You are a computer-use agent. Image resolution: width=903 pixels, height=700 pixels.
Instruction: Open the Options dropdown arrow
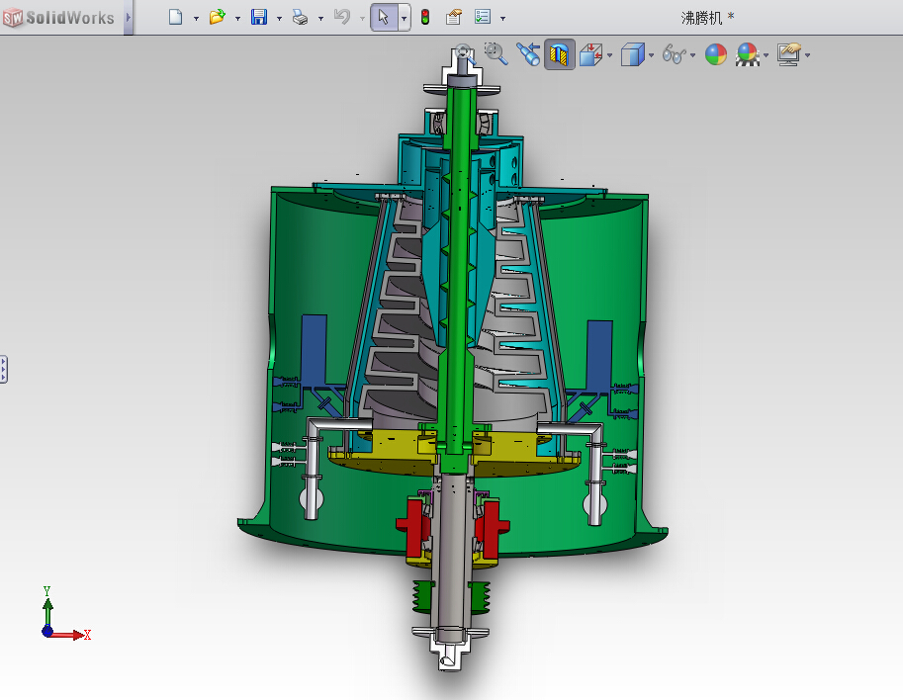click(x=502, y=18)
